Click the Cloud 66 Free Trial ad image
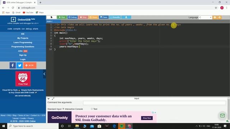This screenshot has height=129, width=230. click(23, 79)
